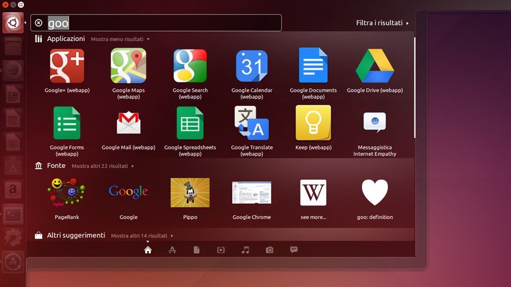Screen dimensions: 511x287
Task: Open Google Mail webapp
Action: (128, 123)
